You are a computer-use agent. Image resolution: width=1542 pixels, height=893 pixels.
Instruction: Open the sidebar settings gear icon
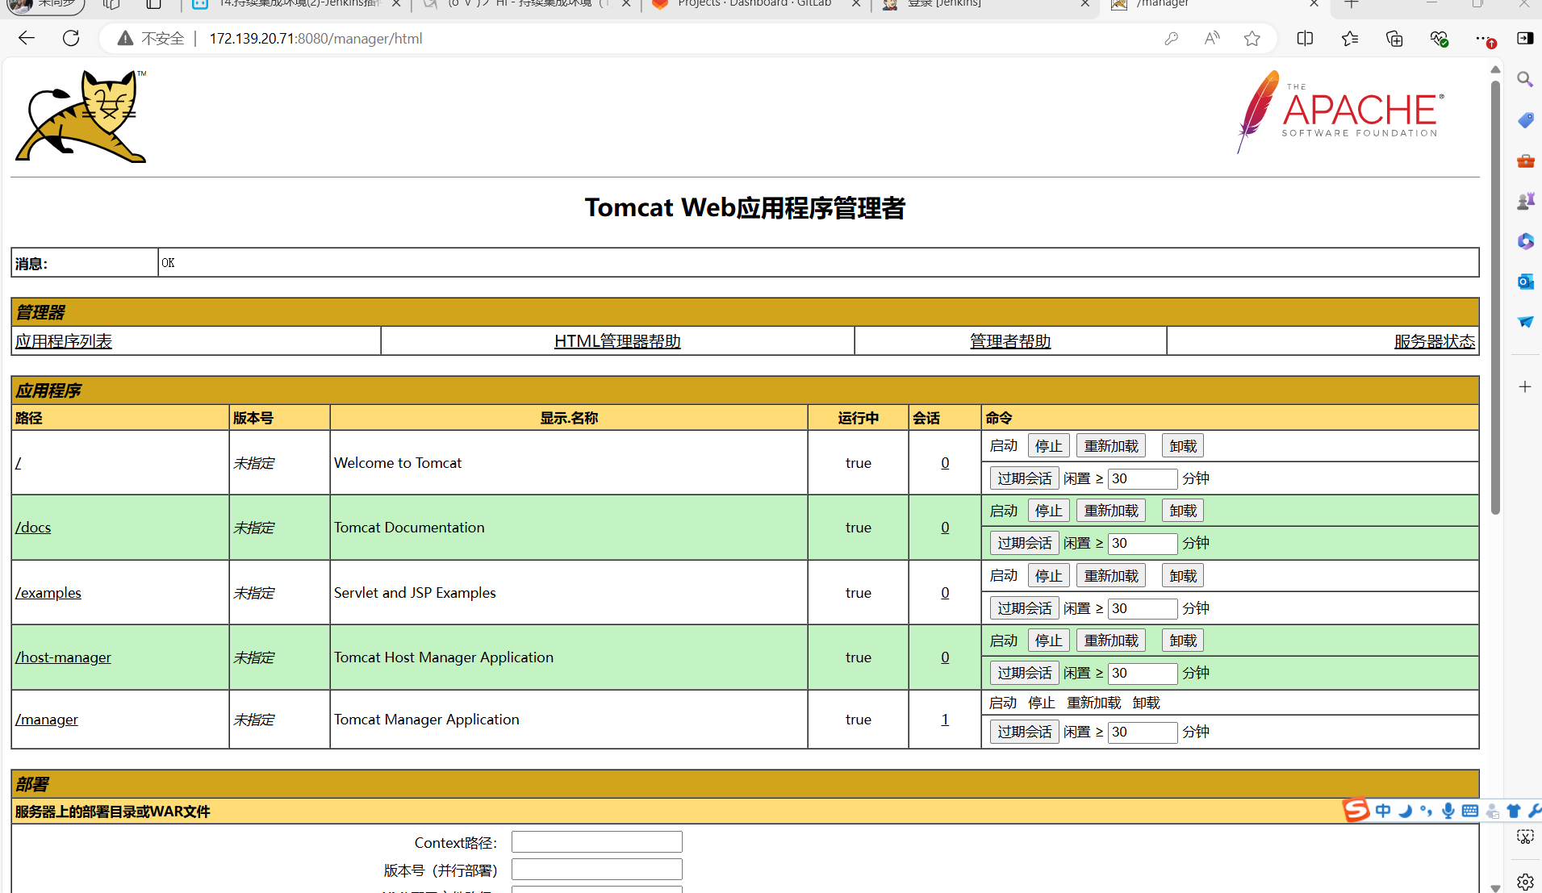tap(1525, 882)
